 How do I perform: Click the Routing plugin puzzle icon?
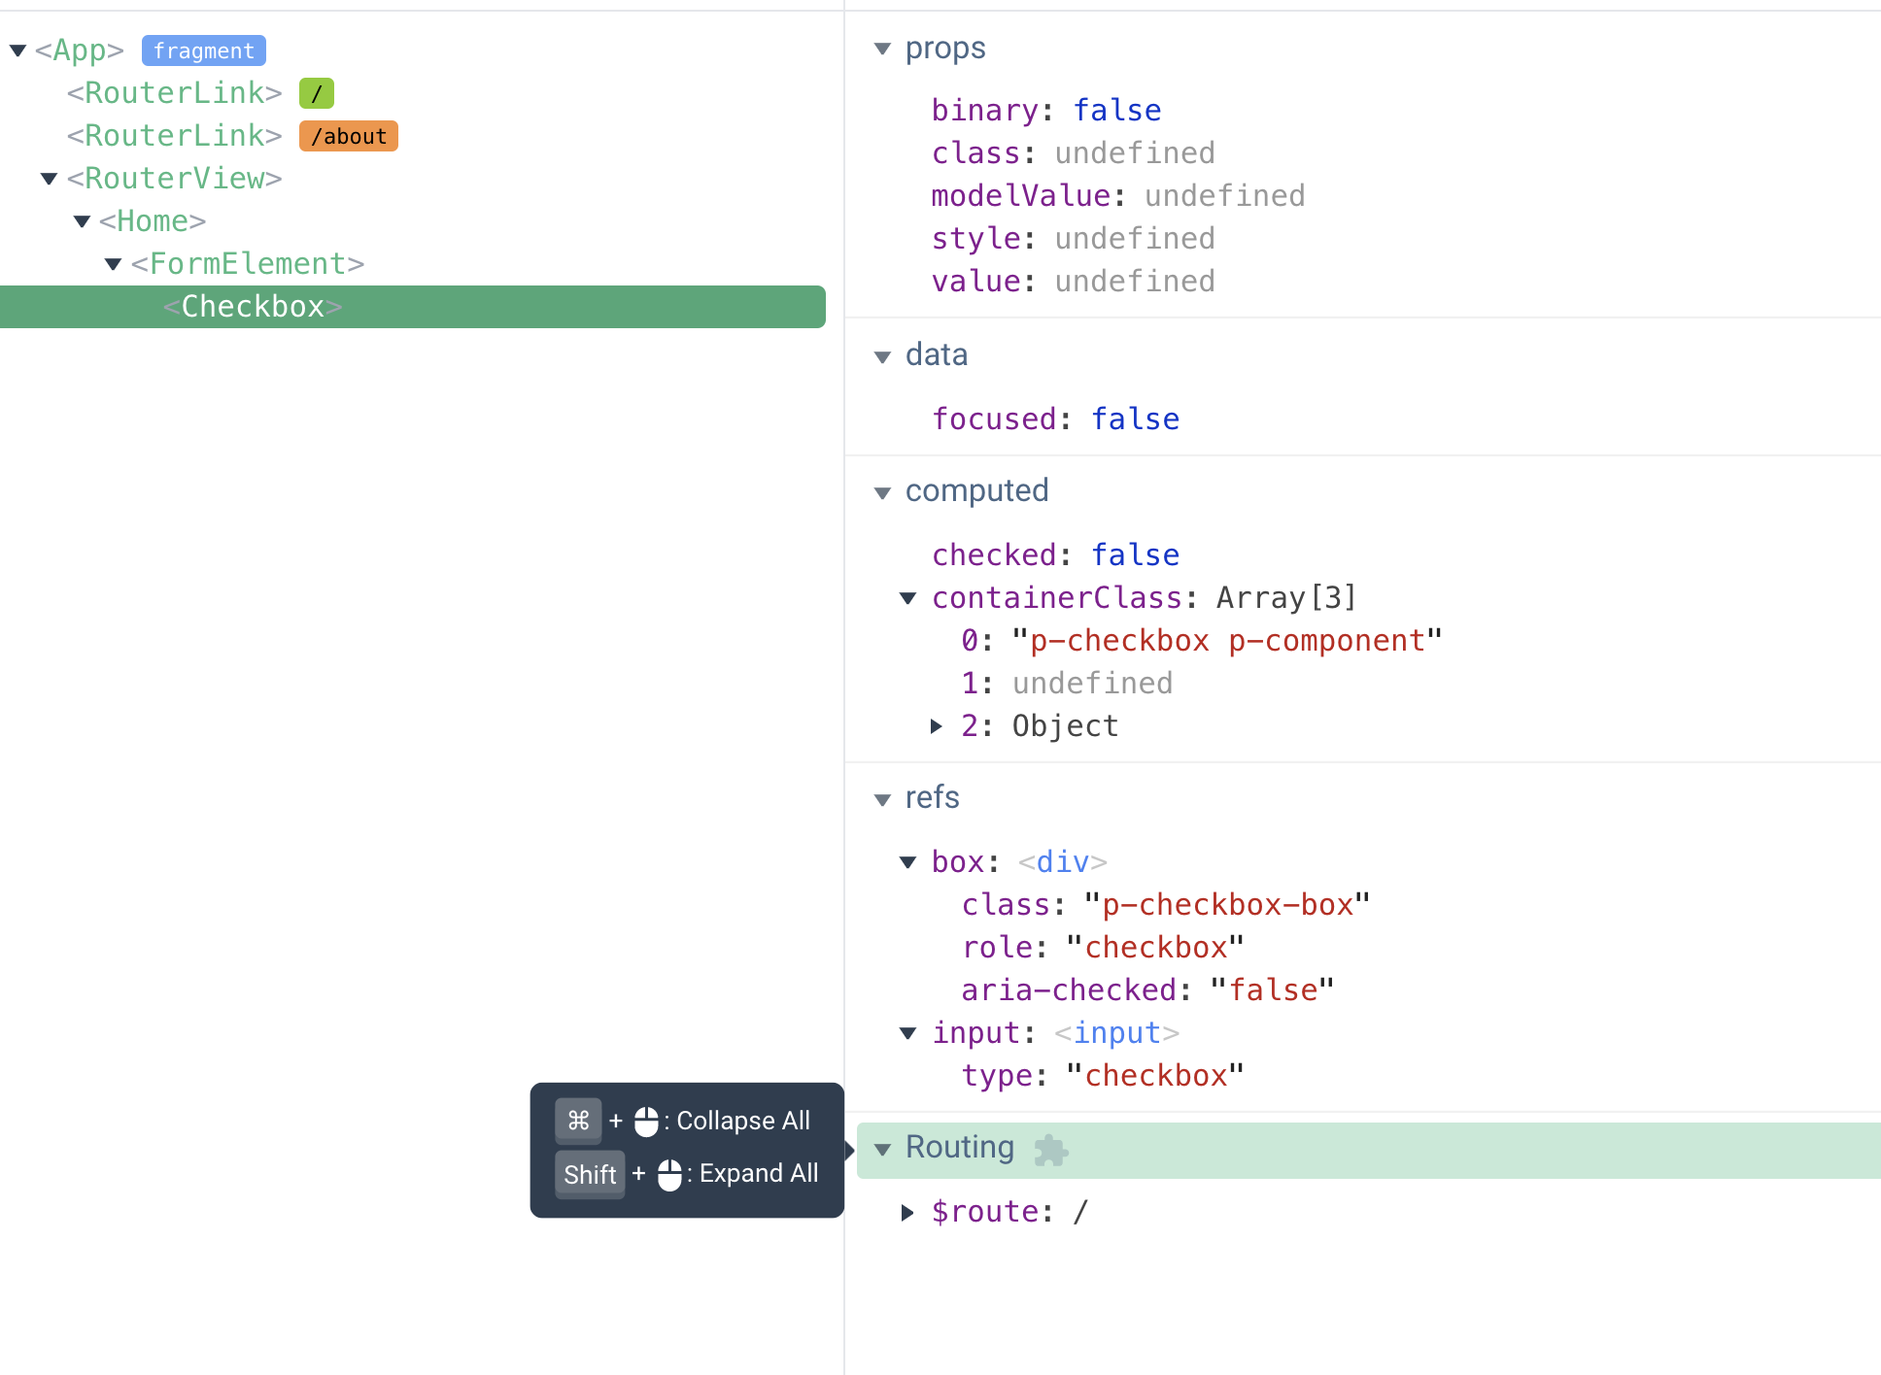pos(1050,1150)
